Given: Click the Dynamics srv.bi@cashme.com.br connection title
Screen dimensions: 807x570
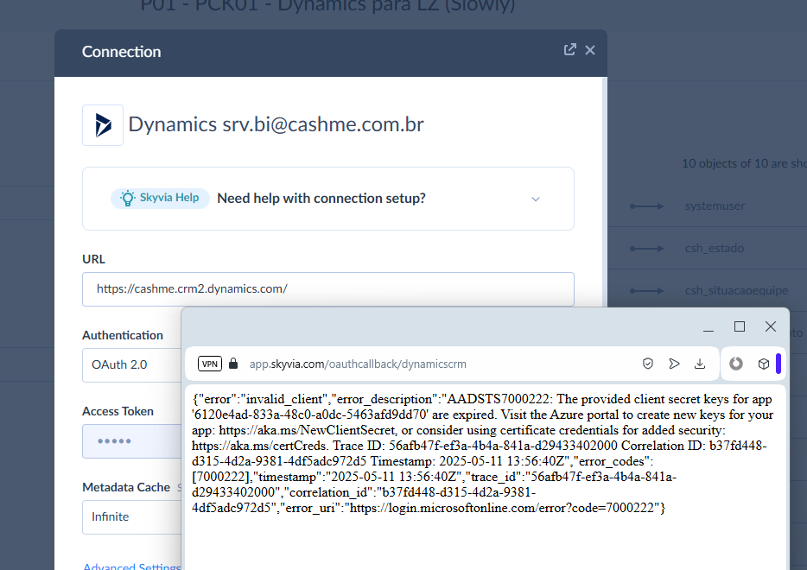Looking at the screenshot, I should 276,124.
